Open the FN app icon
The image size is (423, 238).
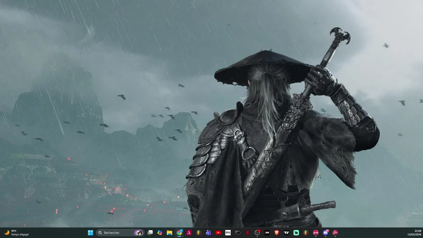(228, 233)
